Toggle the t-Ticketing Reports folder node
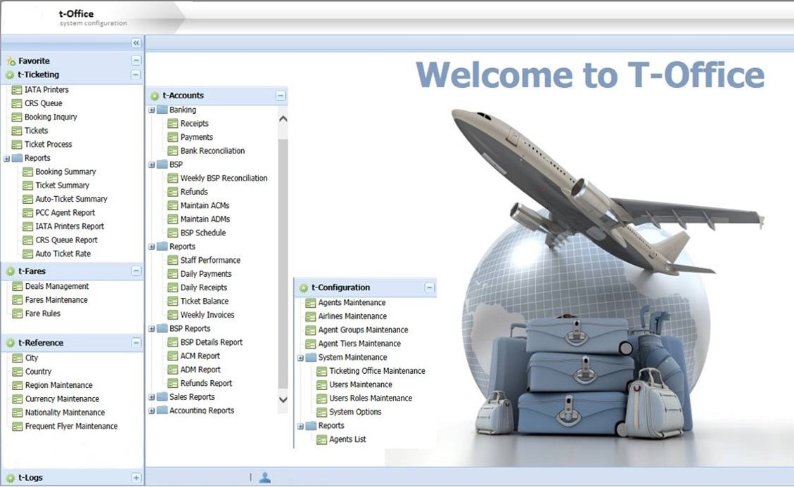Screen dimensions: 794x487 [6, 158]
